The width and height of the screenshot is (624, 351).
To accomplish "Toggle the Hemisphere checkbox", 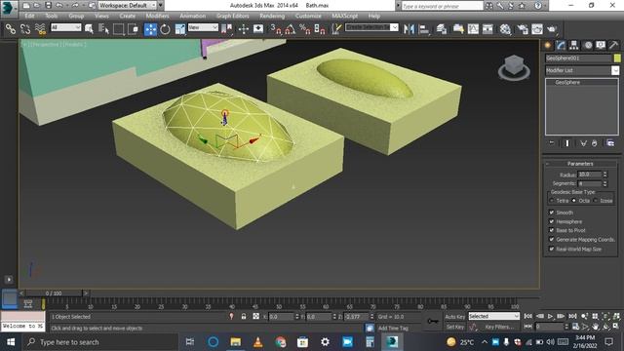I will point(552,221).
